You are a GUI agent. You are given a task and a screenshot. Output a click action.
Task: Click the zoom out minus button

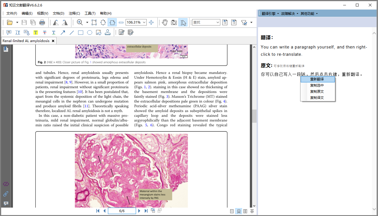[x=121, y=22]
